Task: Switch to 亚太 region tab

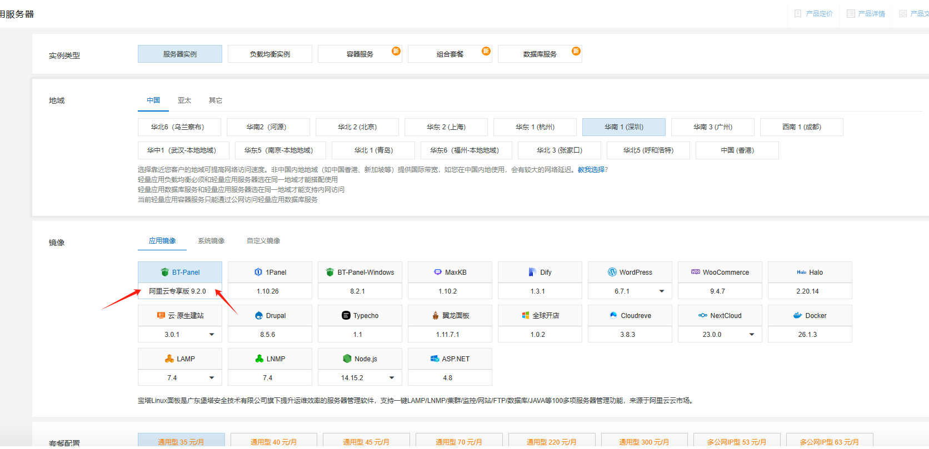Action: [x=184, y=100]
